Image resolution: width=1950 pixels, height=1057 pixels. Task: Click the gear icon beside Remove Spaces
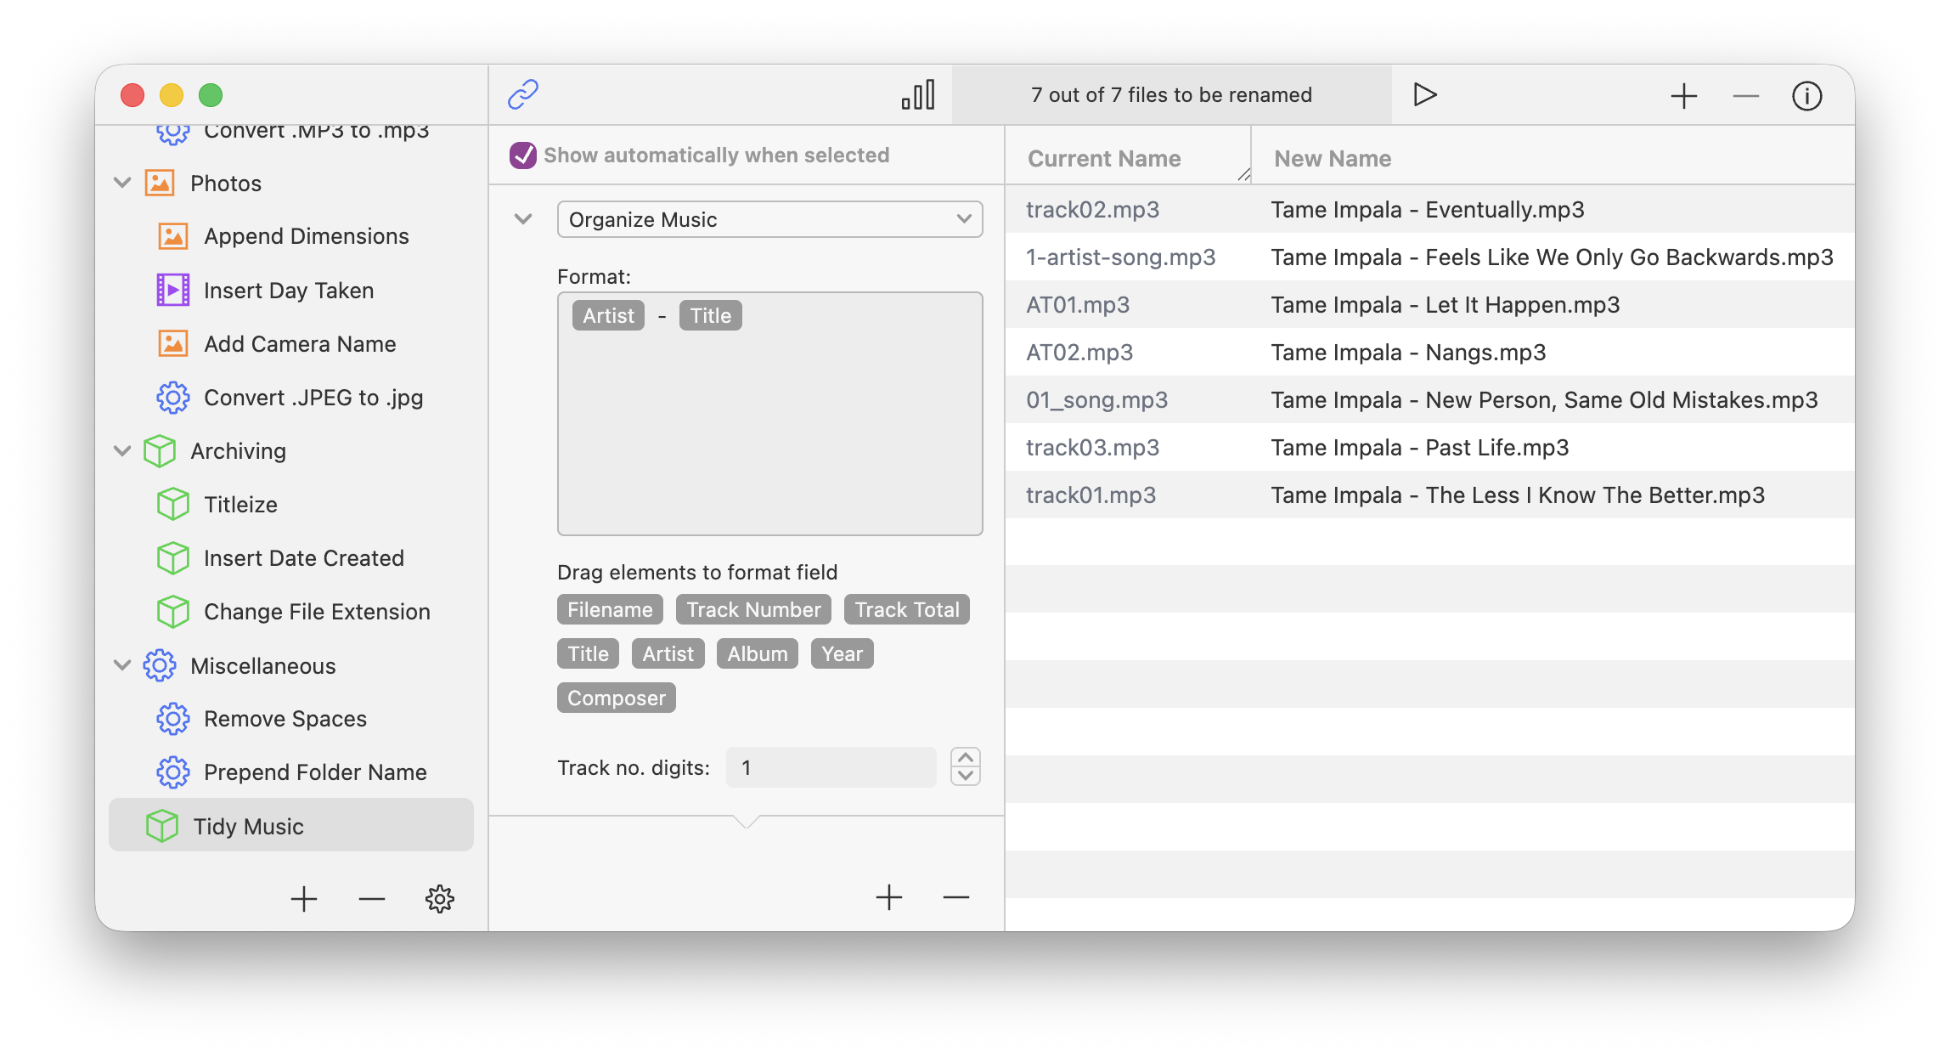[172, 718]
